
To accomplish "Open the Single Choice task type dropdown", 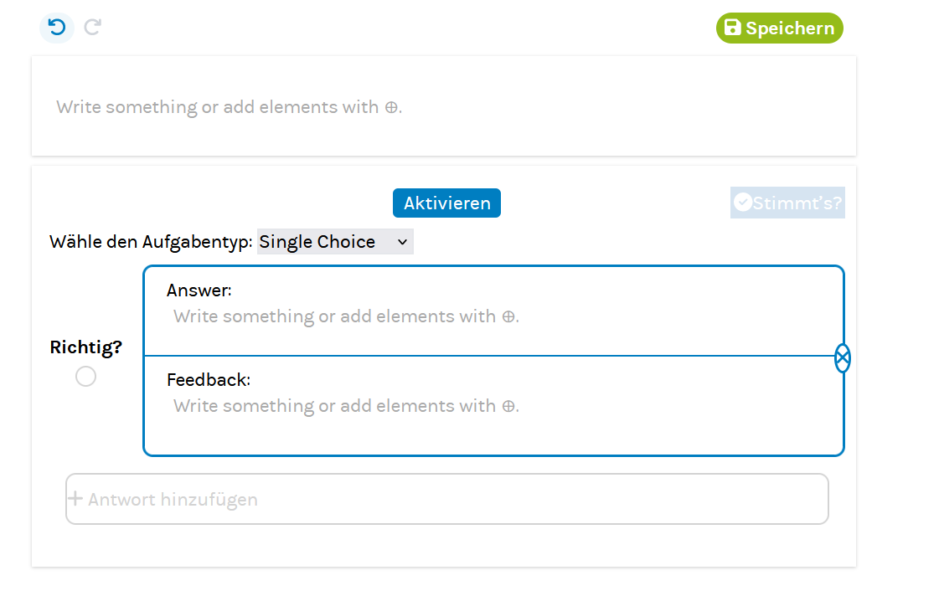I will click(x=334, y=242).
